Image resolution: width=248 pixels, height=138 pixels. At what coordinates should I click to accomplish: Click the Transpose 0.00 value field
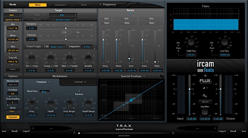32,28
